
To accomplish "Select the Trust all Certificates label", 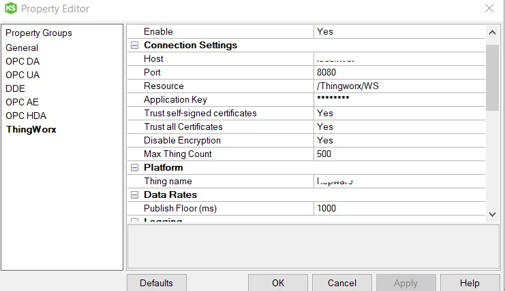I will pos(183,127).
